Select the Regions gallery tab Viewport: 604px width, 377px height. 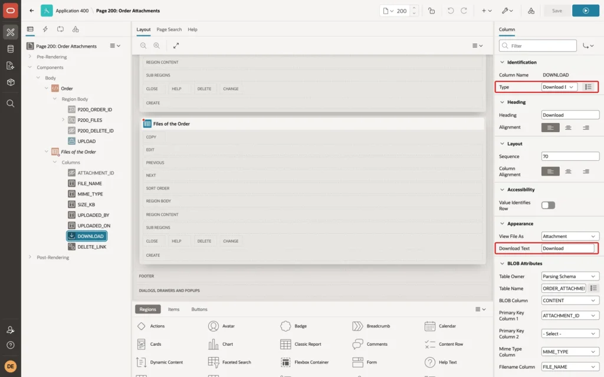(x=147, y=309)
